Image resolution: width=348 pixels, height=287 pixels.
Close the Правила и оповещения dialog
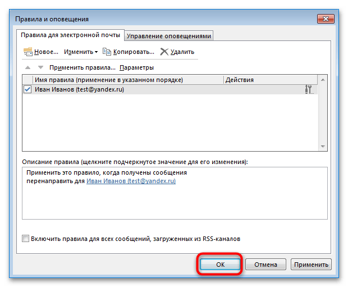click(x=326, y=19)
